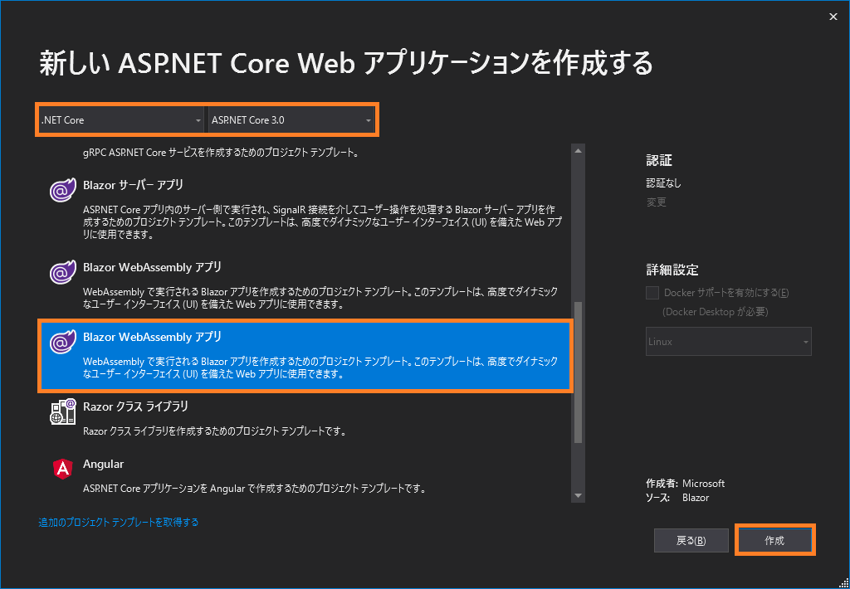The height and width of the screenshot is (589, 850).
Task: Open 追加のプロジェクト テンプレートを取得する link
Action: pyautogui.click(x=118, y=523)
